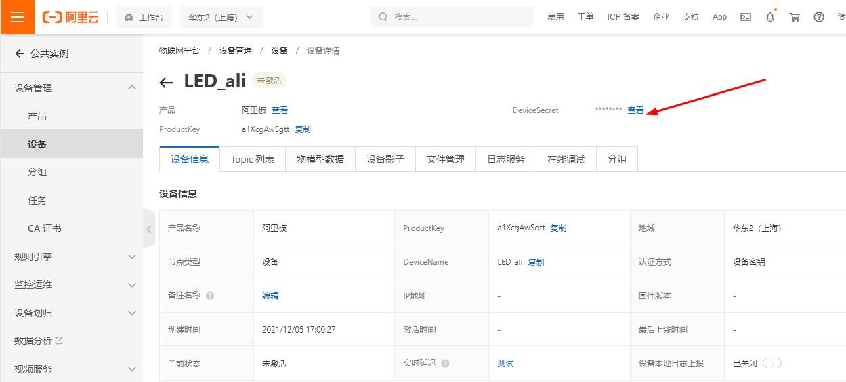Open 产品 in the sidebar
The image size is (846, 382).
(37, 116)
